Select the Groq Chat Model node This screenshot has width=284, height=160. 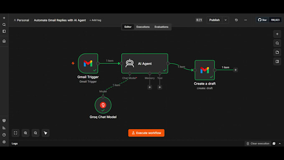click(103, 105)
